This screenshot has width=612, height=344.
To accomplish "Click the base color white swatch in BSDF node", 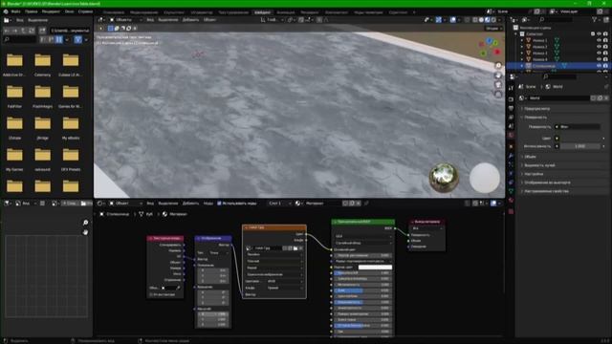I will click(375, 268).
